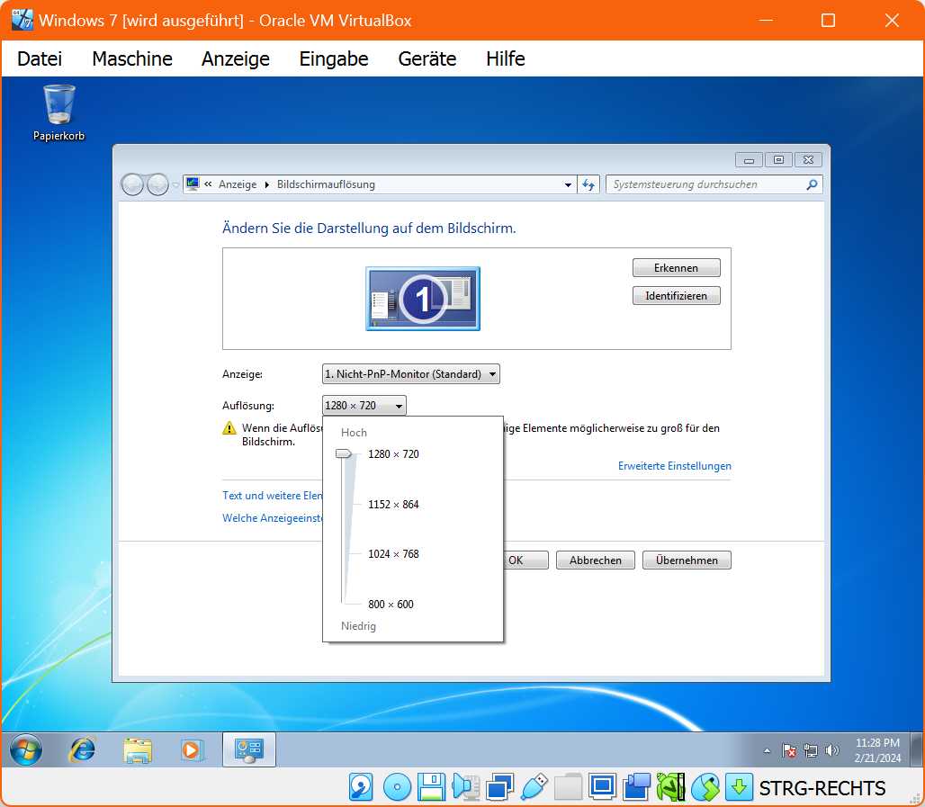
Task: Click the OK button
Action: coord(525,560)
